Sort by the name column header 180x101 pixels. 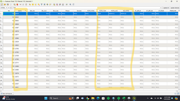[21, 11]
